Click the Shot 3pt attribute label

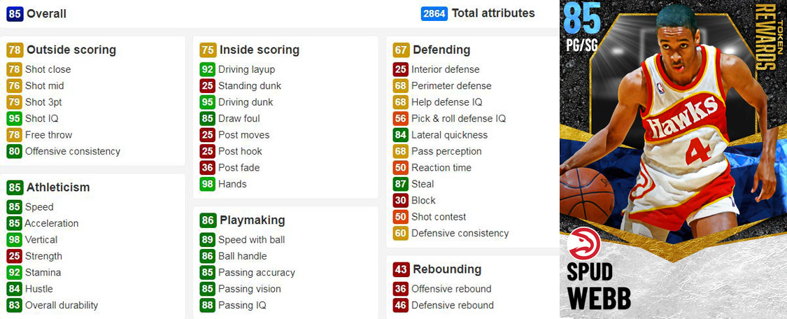point(43,102)
